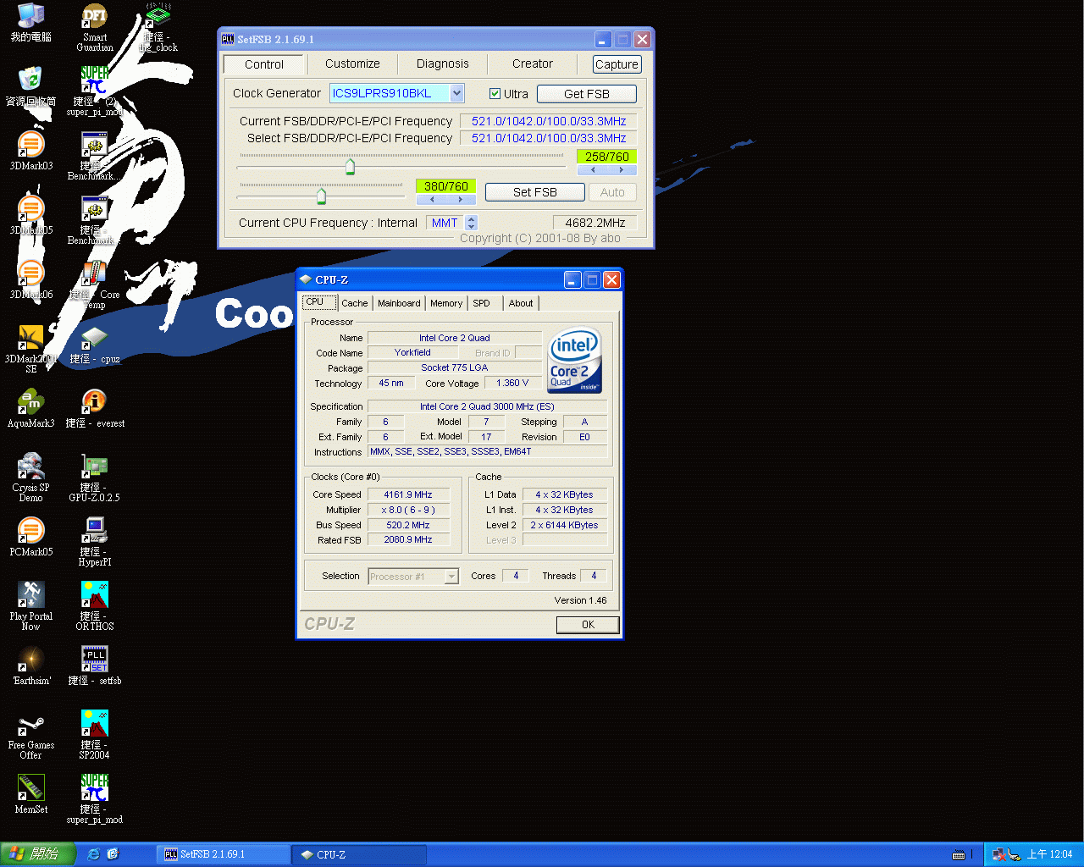Open the Steam Free Games Offer icon
Screen dimensions: 1084x867
tap(31, 735)
